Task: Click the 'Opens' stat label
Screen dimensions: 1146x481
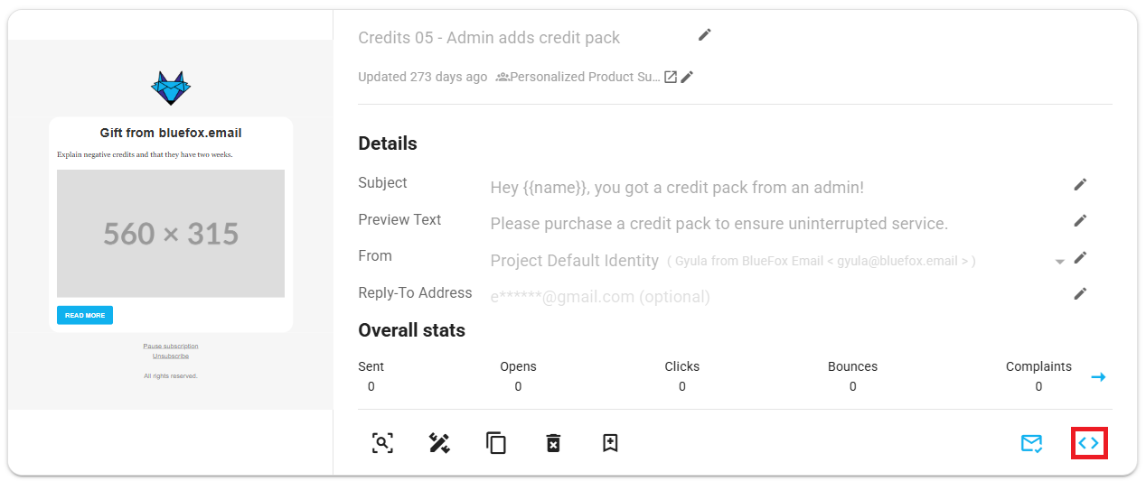Action: [518, 366]
